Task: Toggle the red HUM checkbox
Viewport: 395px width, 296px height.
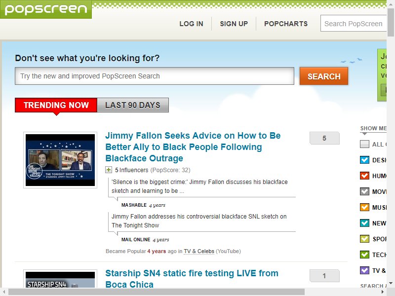Action: [x=364, y=176]
